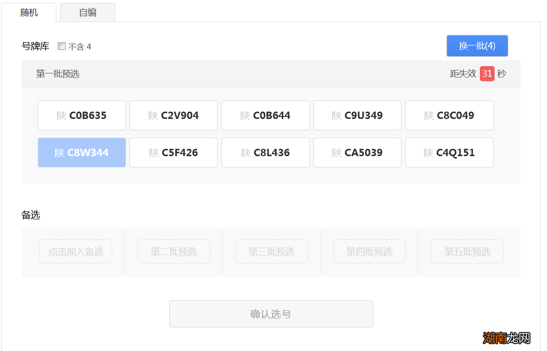Select the 随机 tab

click(x=29, y=13)
